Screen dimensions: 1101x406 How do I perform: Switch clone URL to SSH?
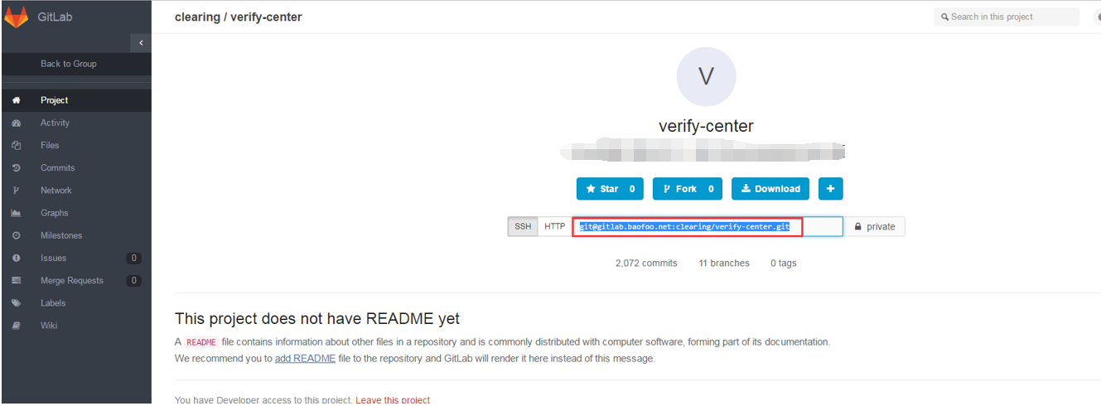(x=523, y=227)
